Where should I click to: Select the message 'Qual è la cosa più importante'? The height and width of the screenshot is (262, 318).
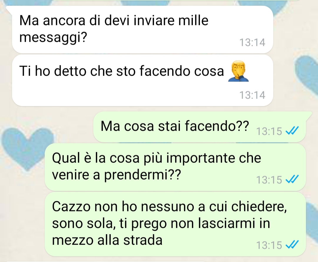pyautogui.click(x=175, y=167)
